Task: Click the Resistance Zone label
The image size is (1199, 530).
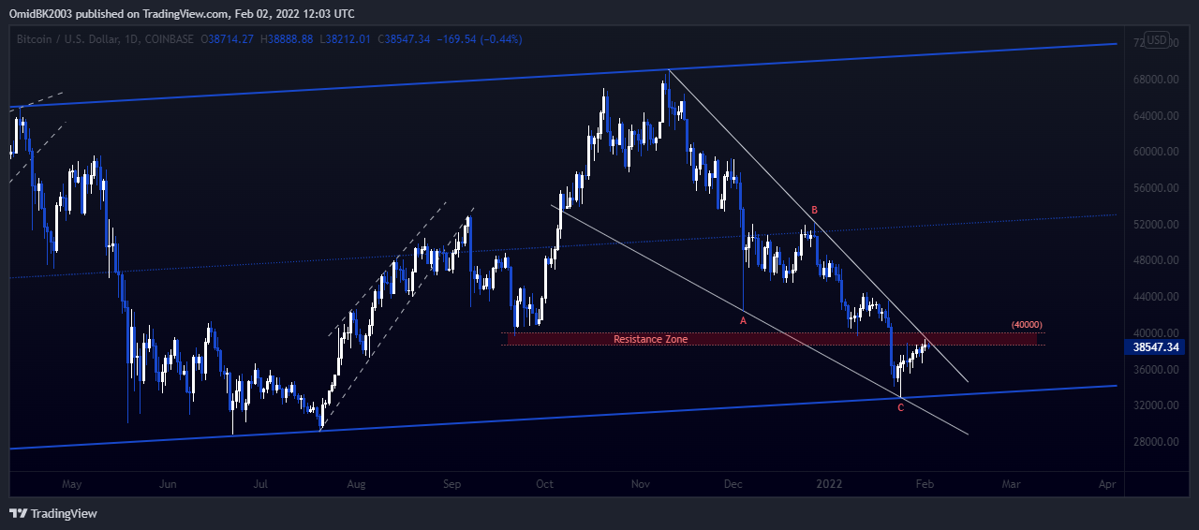Action: coord(650,339)
